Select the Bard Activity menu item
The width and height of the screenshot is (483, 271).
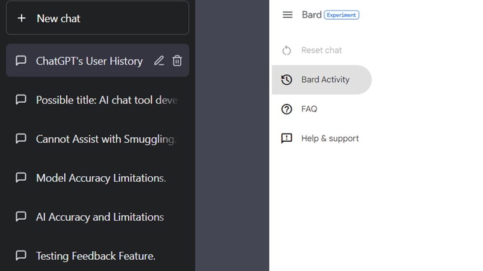325,80
